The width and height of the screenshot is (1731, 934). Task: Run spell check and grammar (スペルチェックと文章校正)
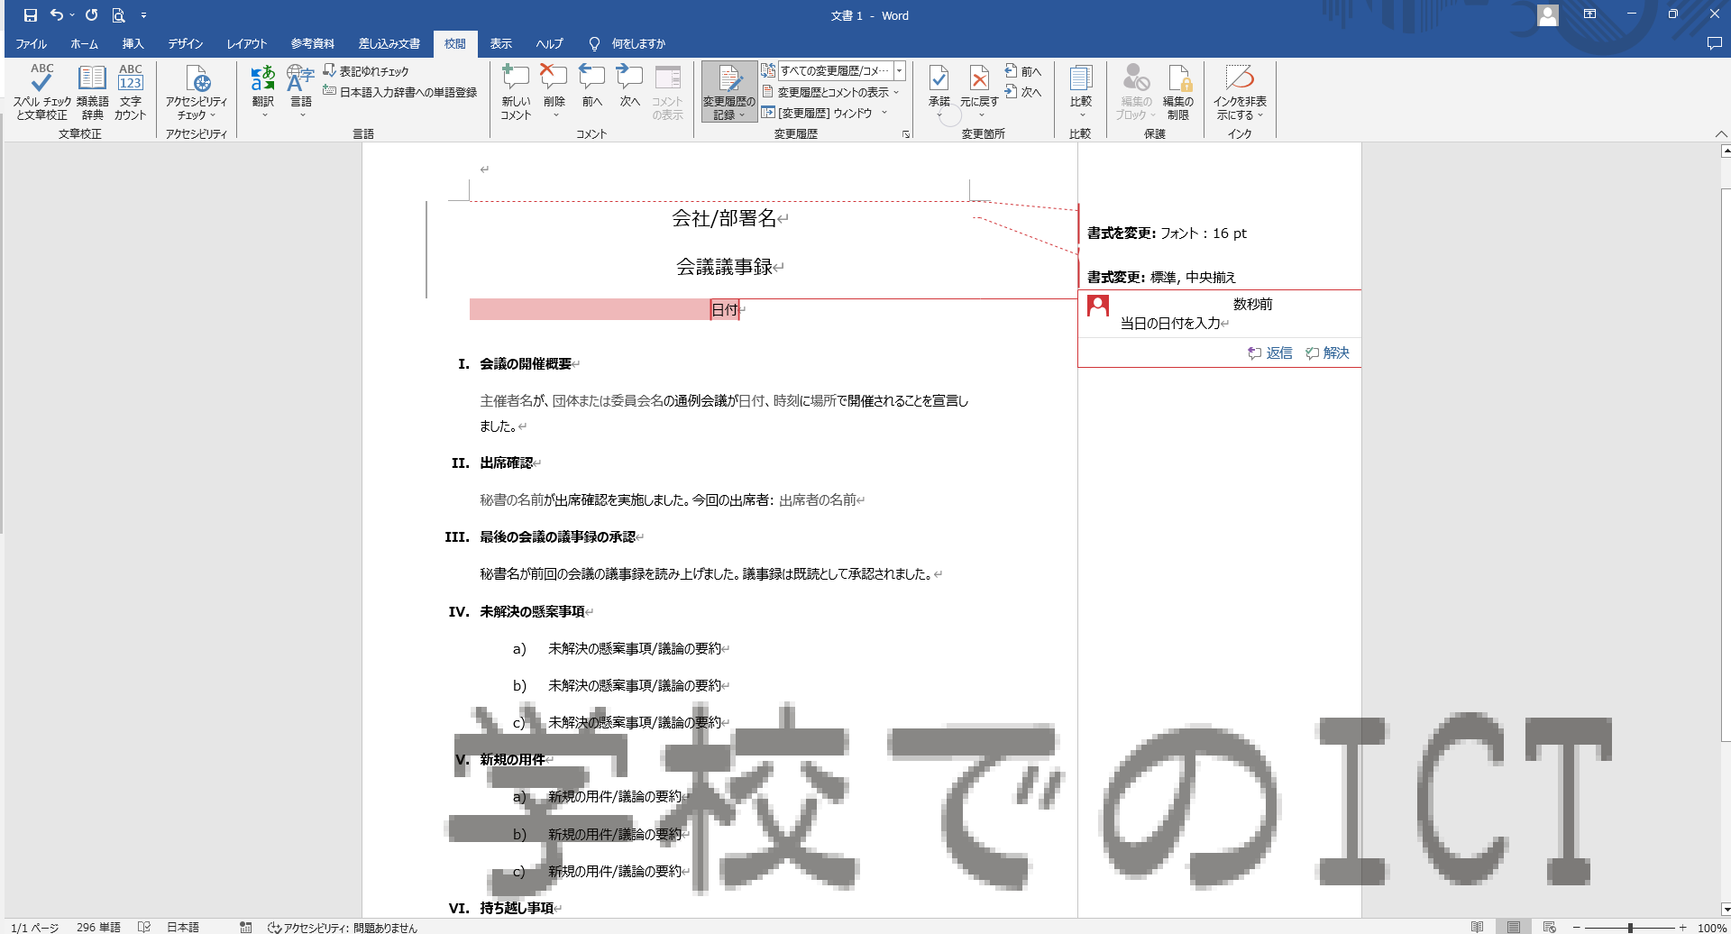(41, 92)
